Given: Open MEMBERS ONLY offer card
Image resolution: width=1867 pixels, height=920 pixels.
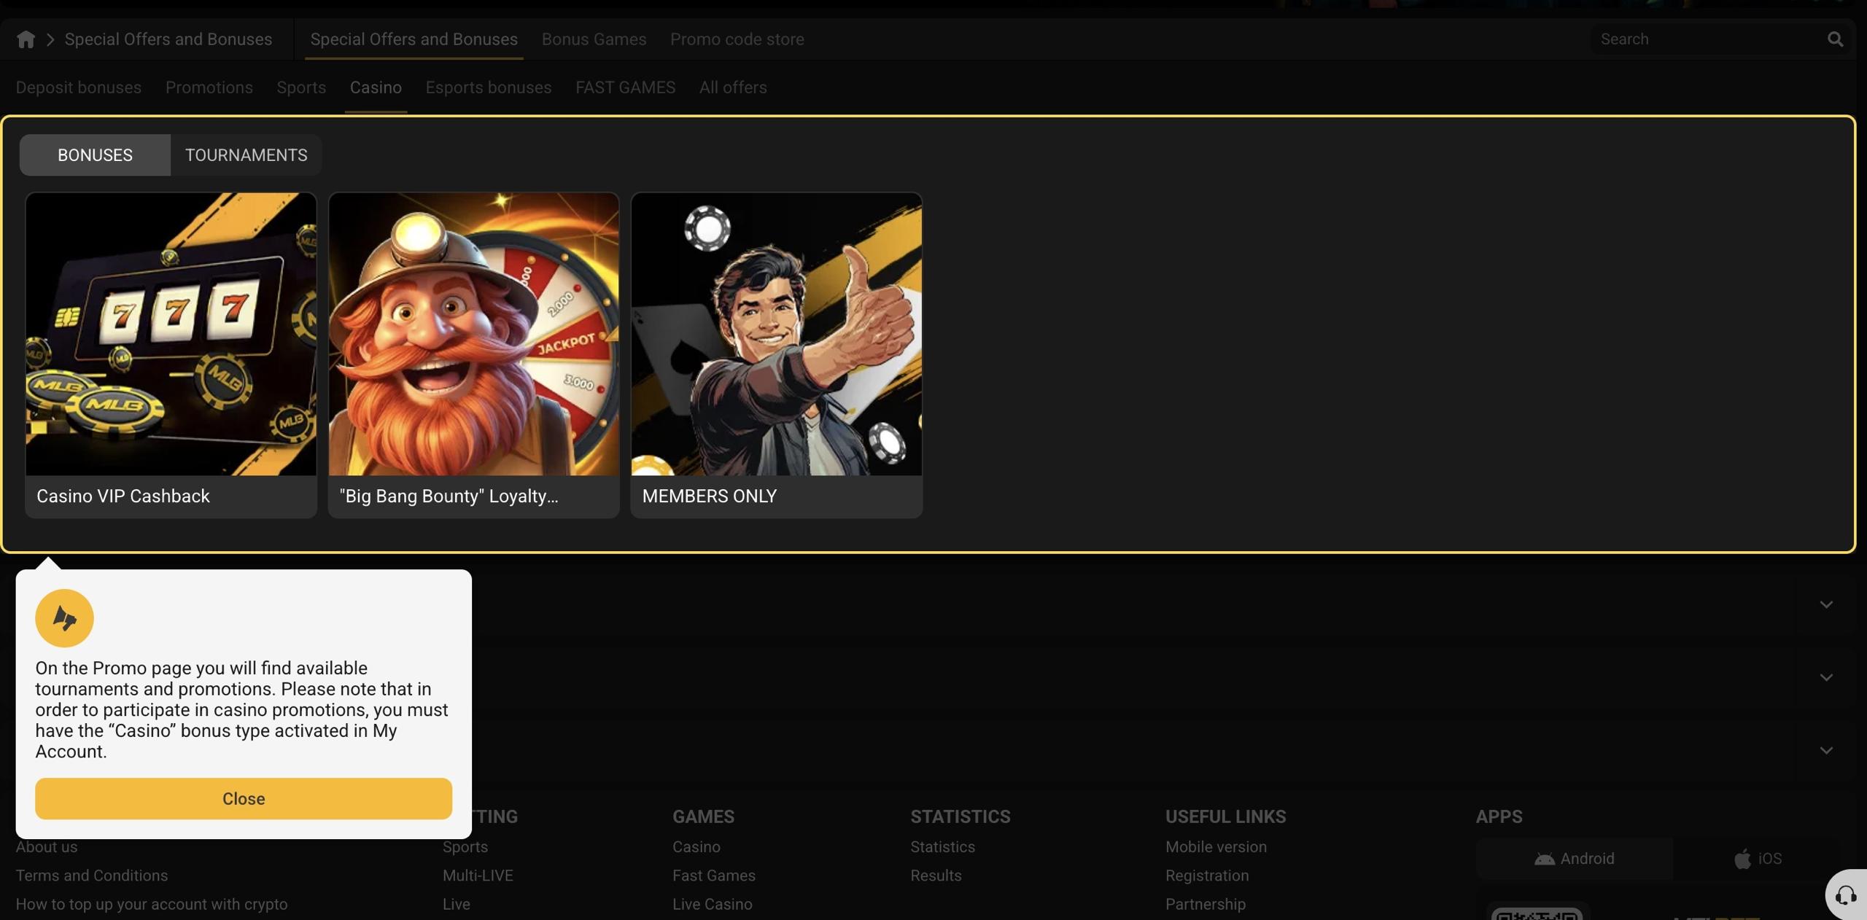Looking at the screenshot, I should [776, 355].
